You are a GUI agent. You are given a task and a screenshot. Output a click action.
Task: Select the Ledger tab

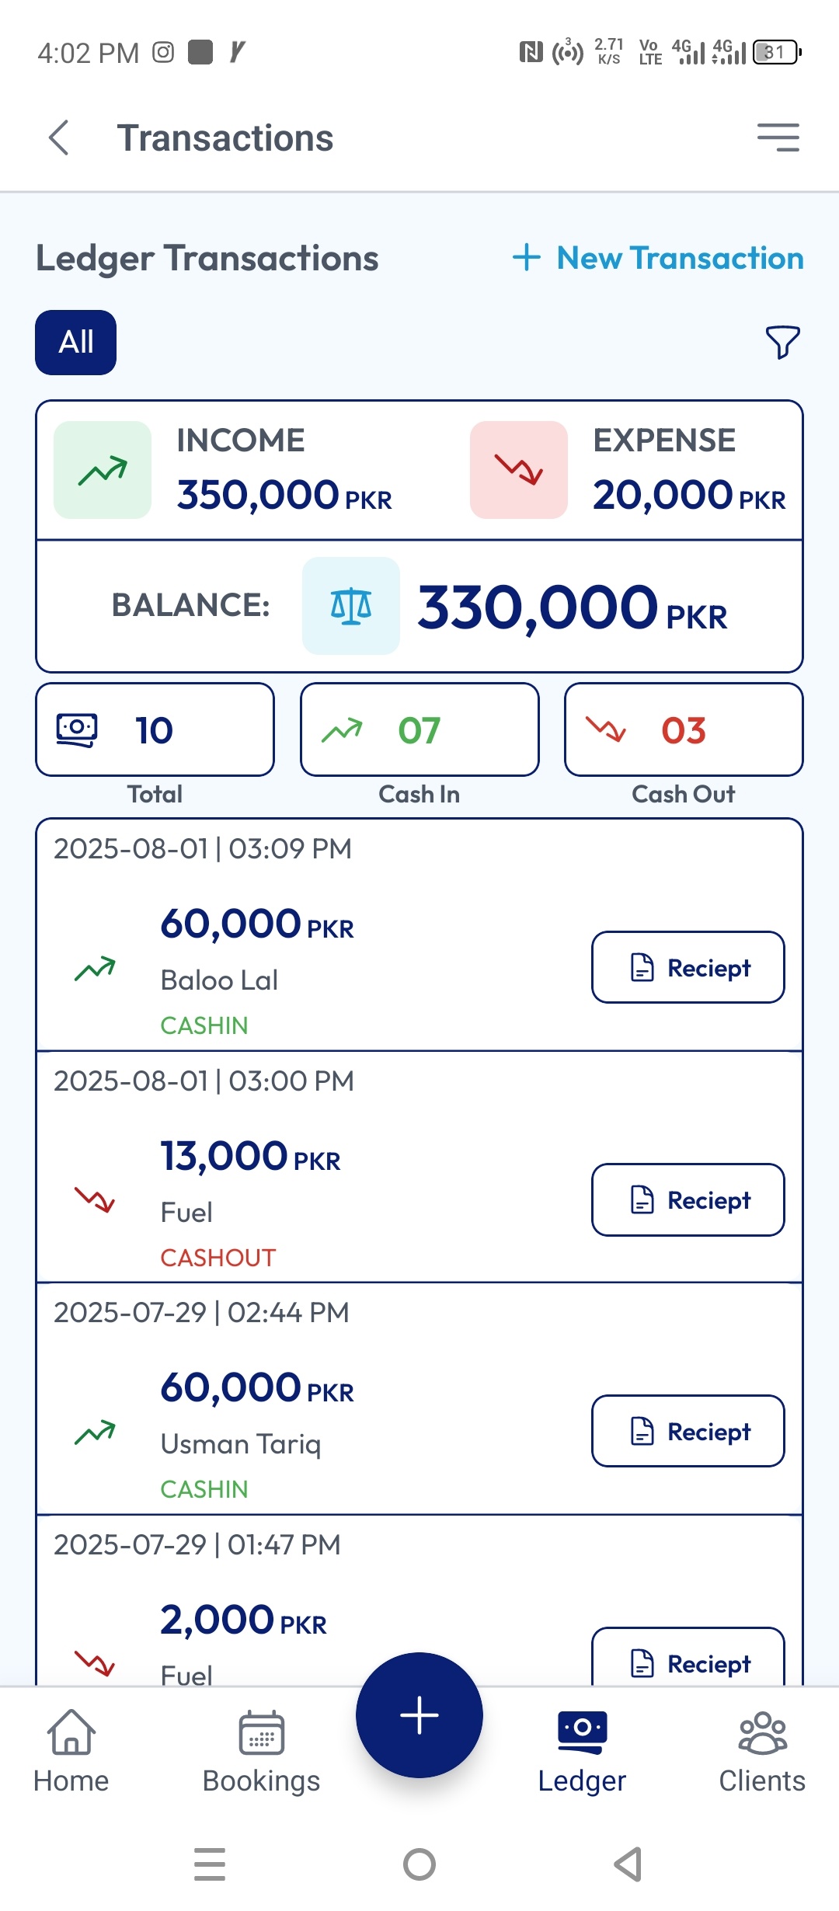coord(582,1752)
